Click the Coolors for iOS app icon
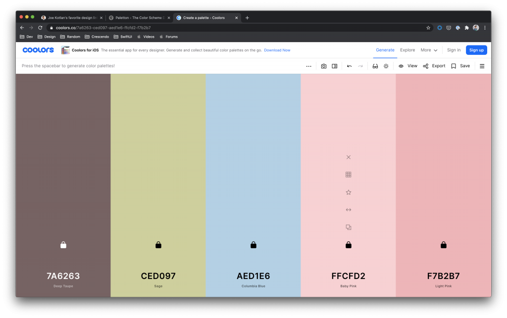This screenshot has width=507, height=318. coord(65,50)
